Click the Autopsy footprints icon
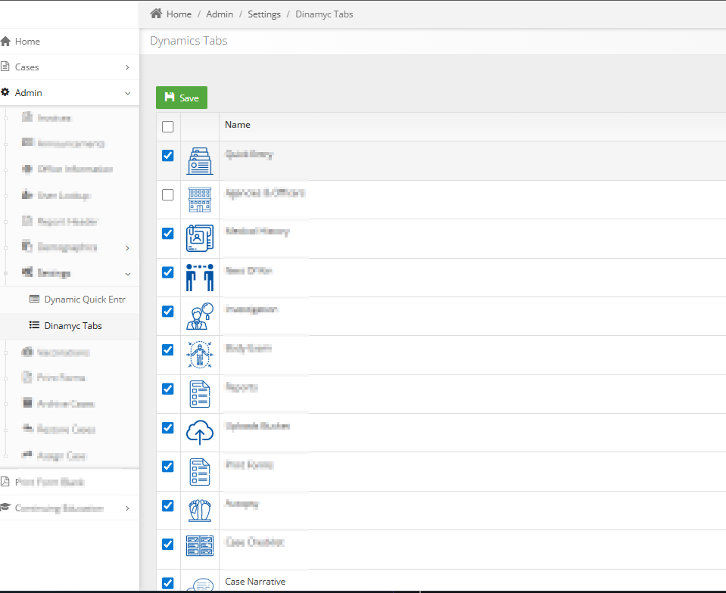 [x=199, y=511]
